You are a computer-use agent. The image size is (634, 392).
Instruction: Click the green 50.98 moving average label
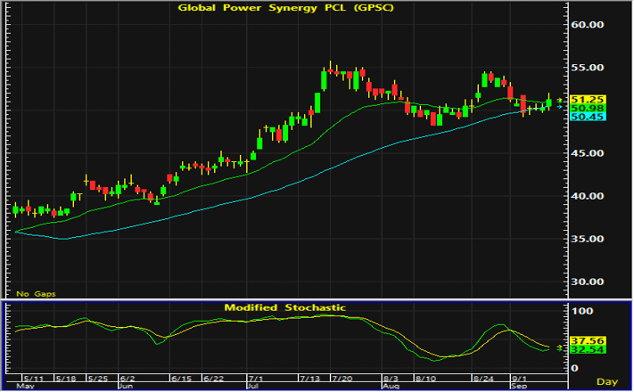point(588,109)
